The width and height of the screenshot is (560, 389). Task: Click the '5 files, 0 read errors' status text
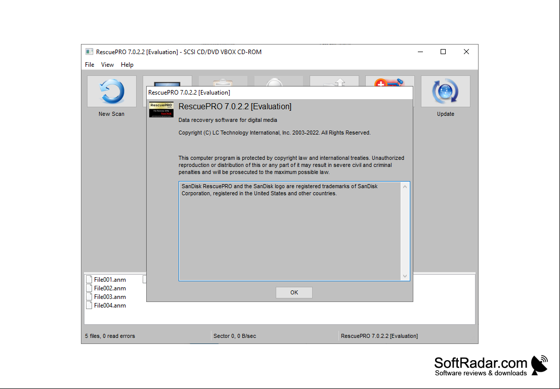coord(110,336)
